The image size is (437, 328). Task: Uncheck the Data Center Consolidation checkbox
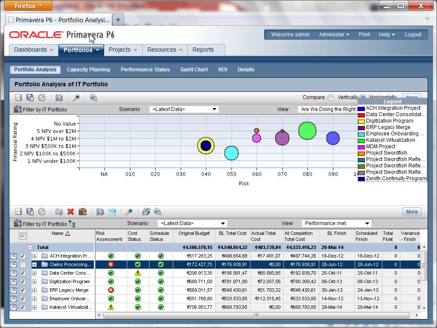[x=23, y=273]
